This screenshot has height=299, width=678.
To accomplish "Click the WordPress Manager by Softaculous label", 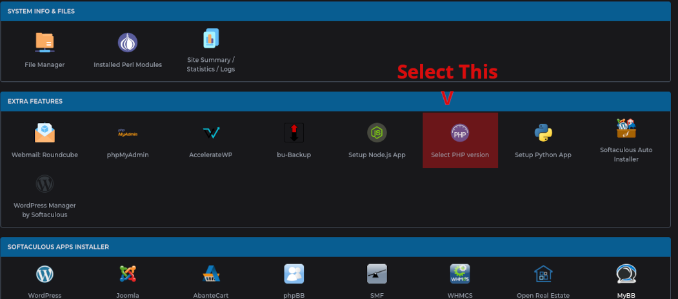I will pyautogui.click(x=45, y=210).
